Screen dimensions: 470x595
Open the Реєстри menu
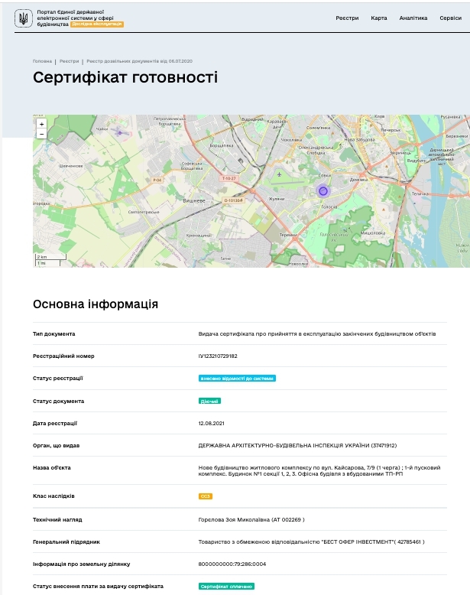347,18
